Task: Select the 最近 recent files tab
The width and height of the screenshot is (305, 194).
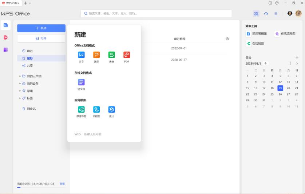Action: point(30,51)
